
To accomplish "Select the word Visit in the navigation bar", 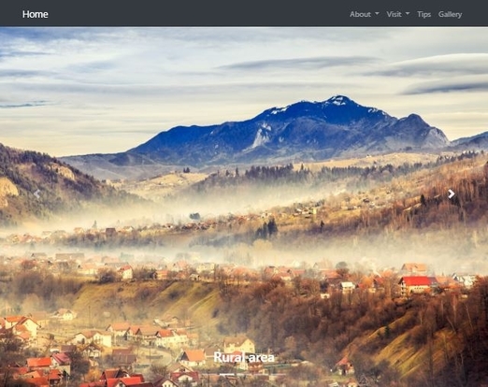I will [x=394, y=14].
